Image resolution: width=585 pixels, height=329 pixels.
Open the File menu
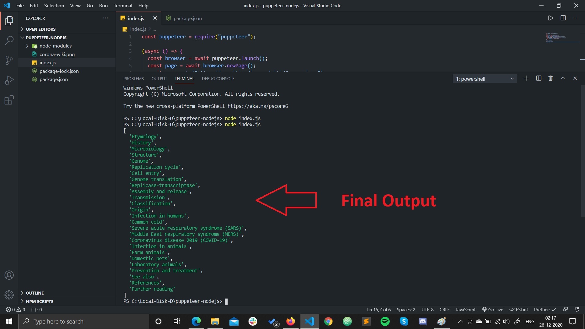(20, 5)
